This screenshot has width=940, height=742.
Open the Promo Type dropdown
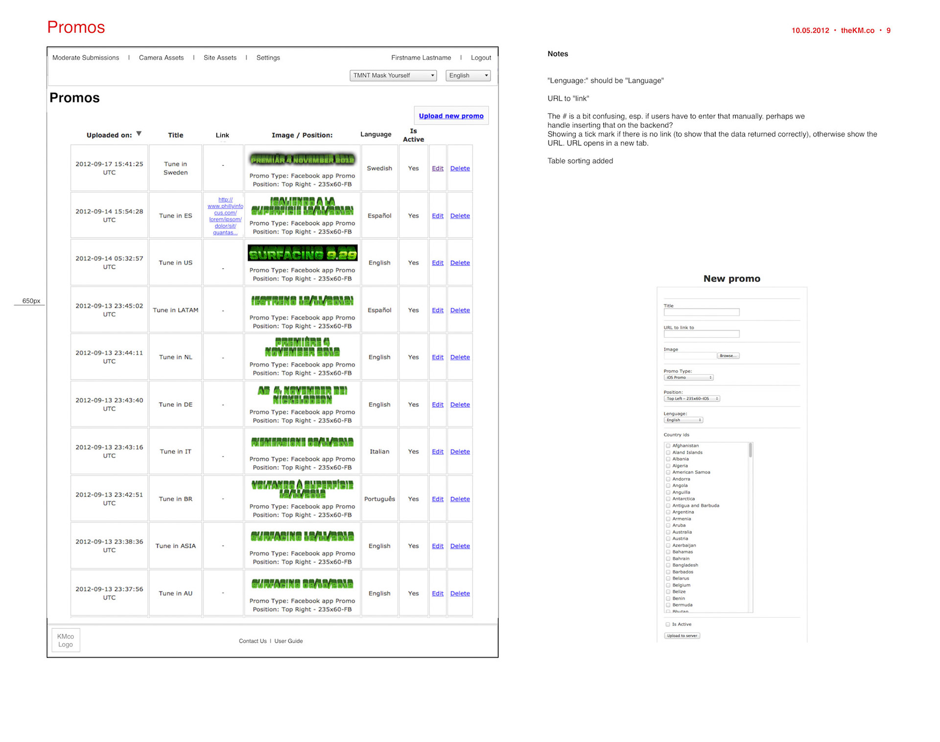pos(688,378)
